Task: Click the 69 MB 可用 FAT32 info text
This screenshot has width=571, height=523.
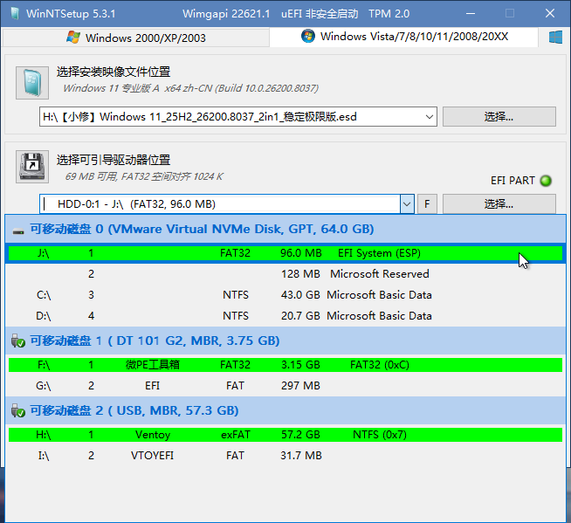Action: [x=144, y=176]
